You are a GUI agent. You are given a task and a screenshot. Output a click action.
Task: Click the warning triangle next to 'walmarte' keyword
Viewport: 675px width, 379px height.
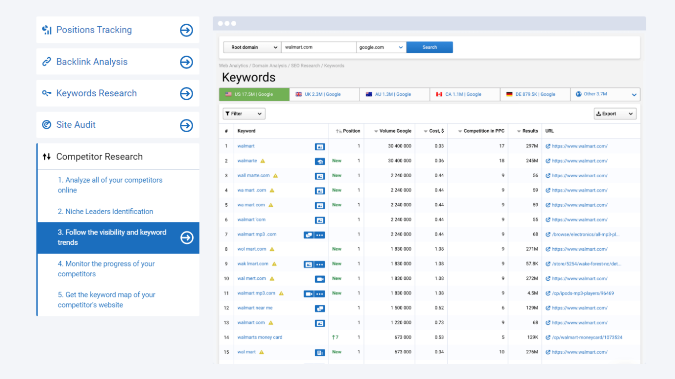point(263,161)
